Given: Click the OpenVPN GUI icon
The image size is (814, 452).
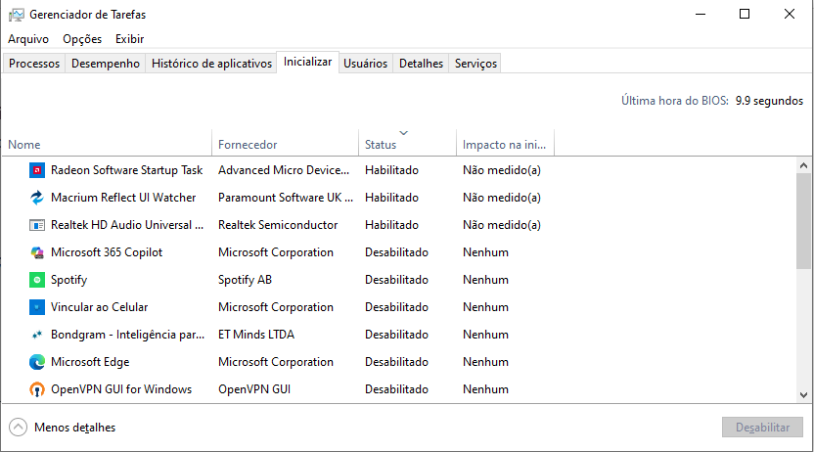Looking at the screenshot, I should click(x=37, y=389).
